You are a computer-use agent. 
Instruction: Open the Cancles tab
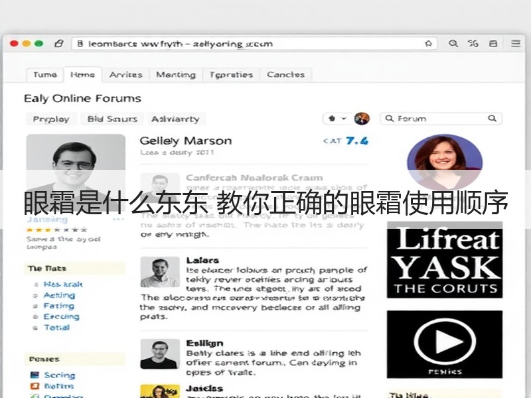click(x=286, y=75)
